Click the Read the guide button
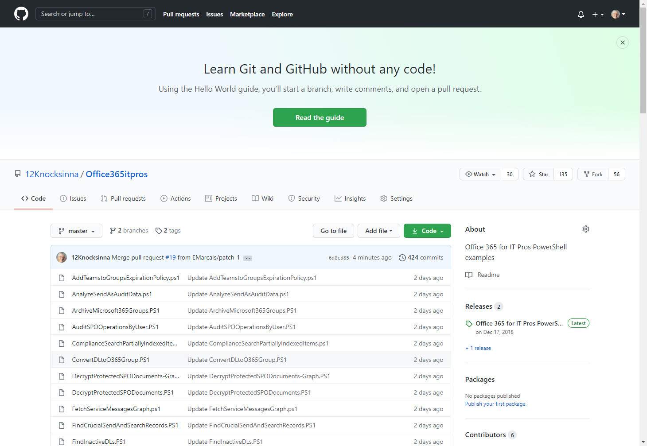647x446 pixels. [x=320, y=117]
